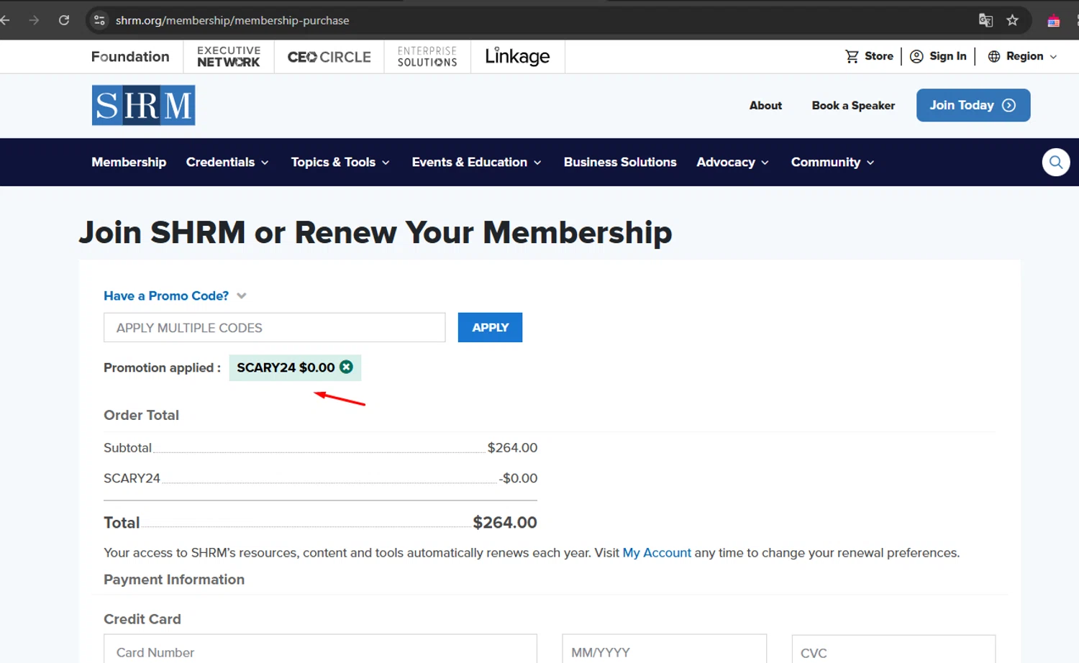Click the Payment Information heading
The height and width of the screenshot is (663, 1079).
click(174, 579)
